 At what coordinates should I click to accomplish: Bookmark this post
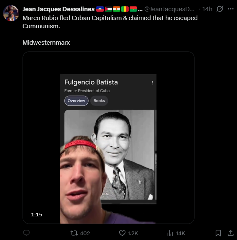point(218,233)
